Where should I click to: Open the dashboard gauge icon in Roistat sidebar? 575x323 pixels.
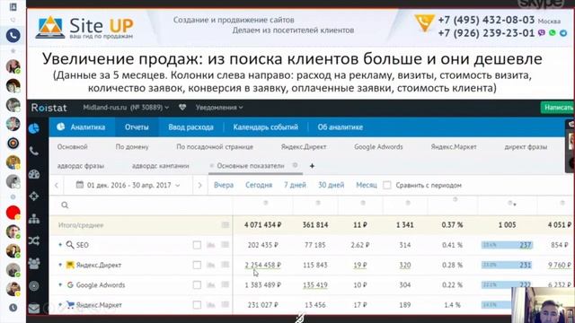point(34,174)
